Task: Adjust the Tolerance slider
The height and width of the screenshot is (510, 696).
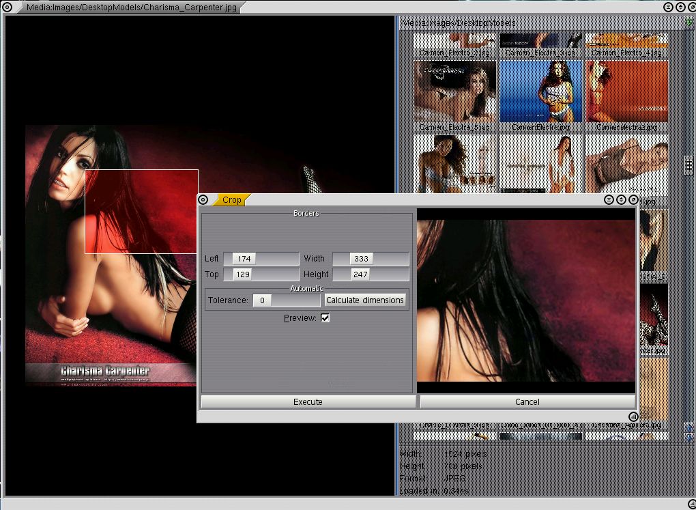Action: [286, 300]
